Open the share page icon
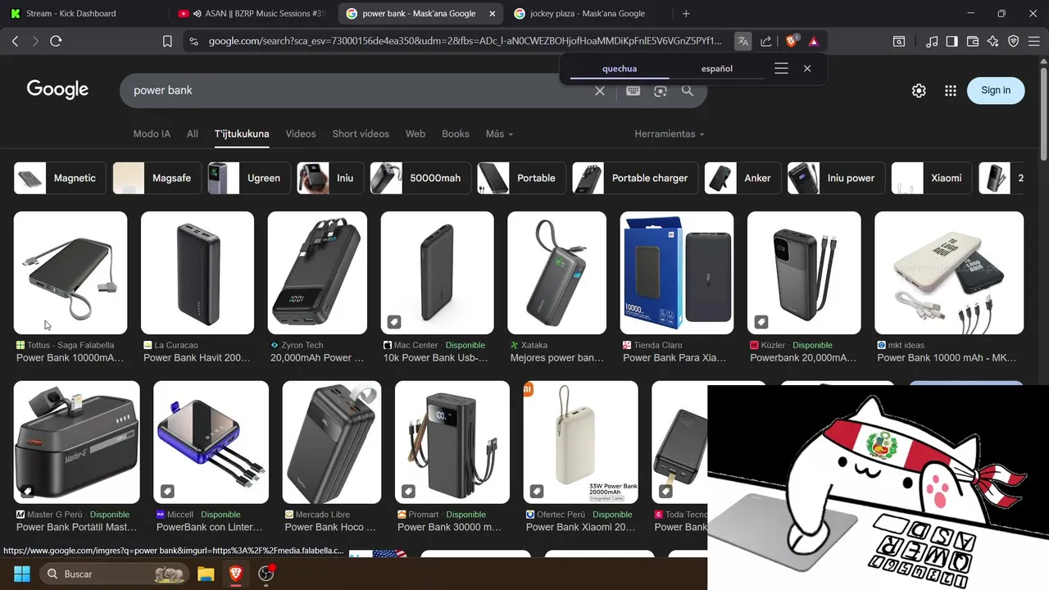Screen dimensions: 1049x590 (765, 41)
